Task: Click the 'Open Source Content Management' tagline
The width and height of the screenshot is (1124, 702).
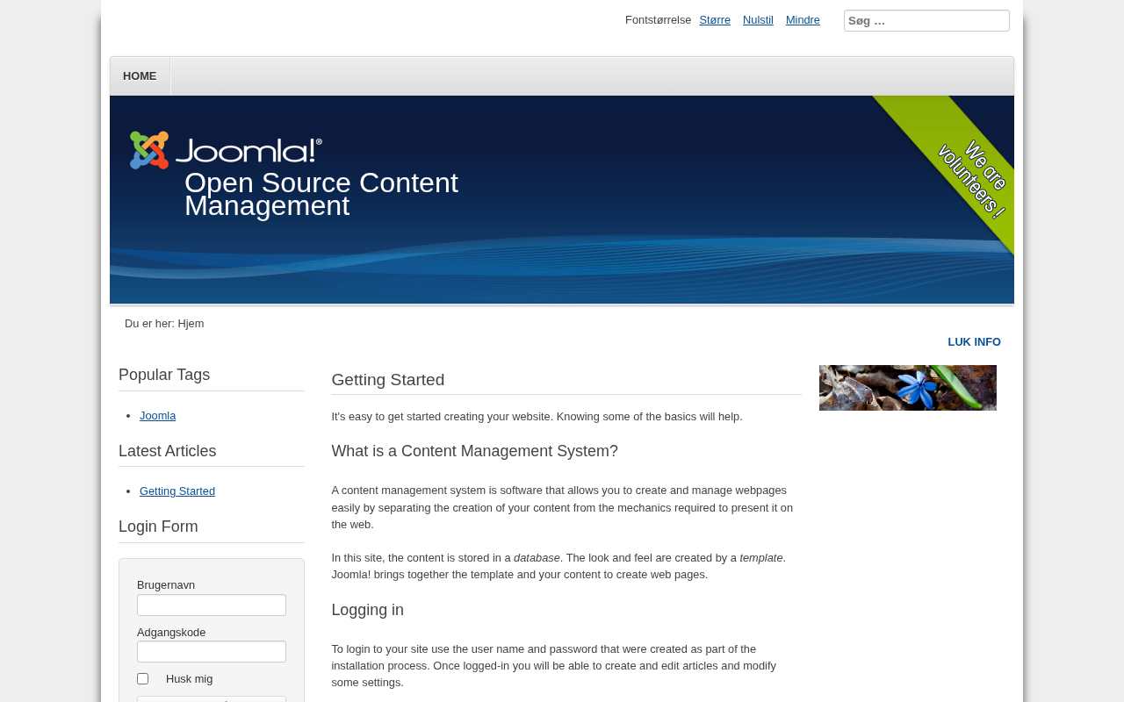Action: point(321,194)
